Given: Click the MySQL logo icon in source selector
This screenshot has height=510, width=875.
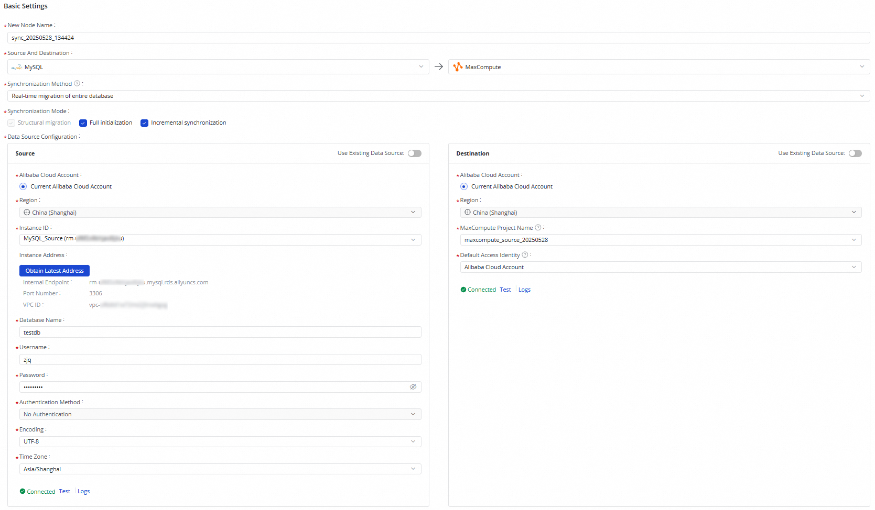Looking at the screenshot, I should 17,67.
